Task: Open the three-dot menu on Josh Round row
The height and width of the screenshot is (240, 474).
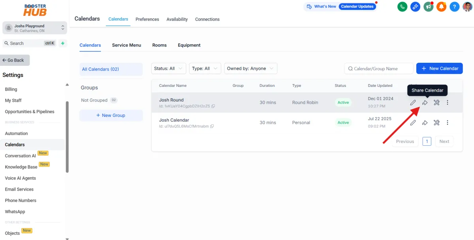Action: point(448,102)
